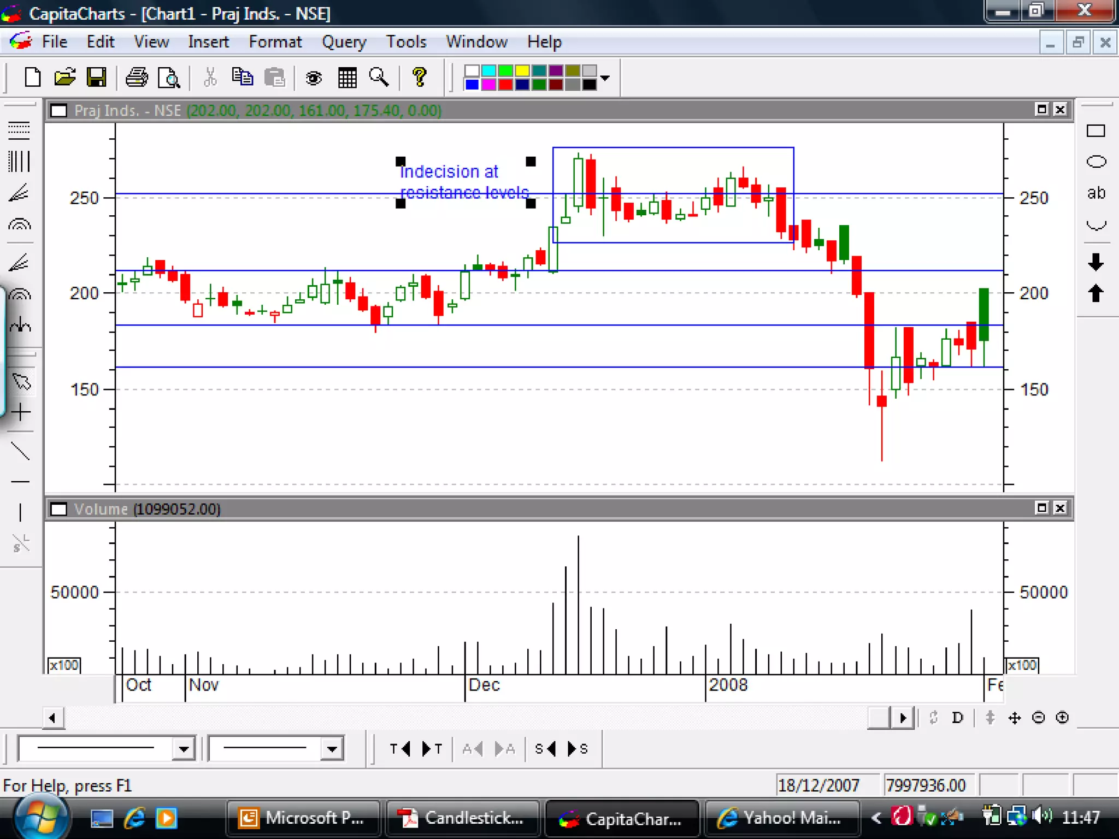Screen dimensions: 1119x839
Task: Open the second line width dropdown
Action: [332, 748]
